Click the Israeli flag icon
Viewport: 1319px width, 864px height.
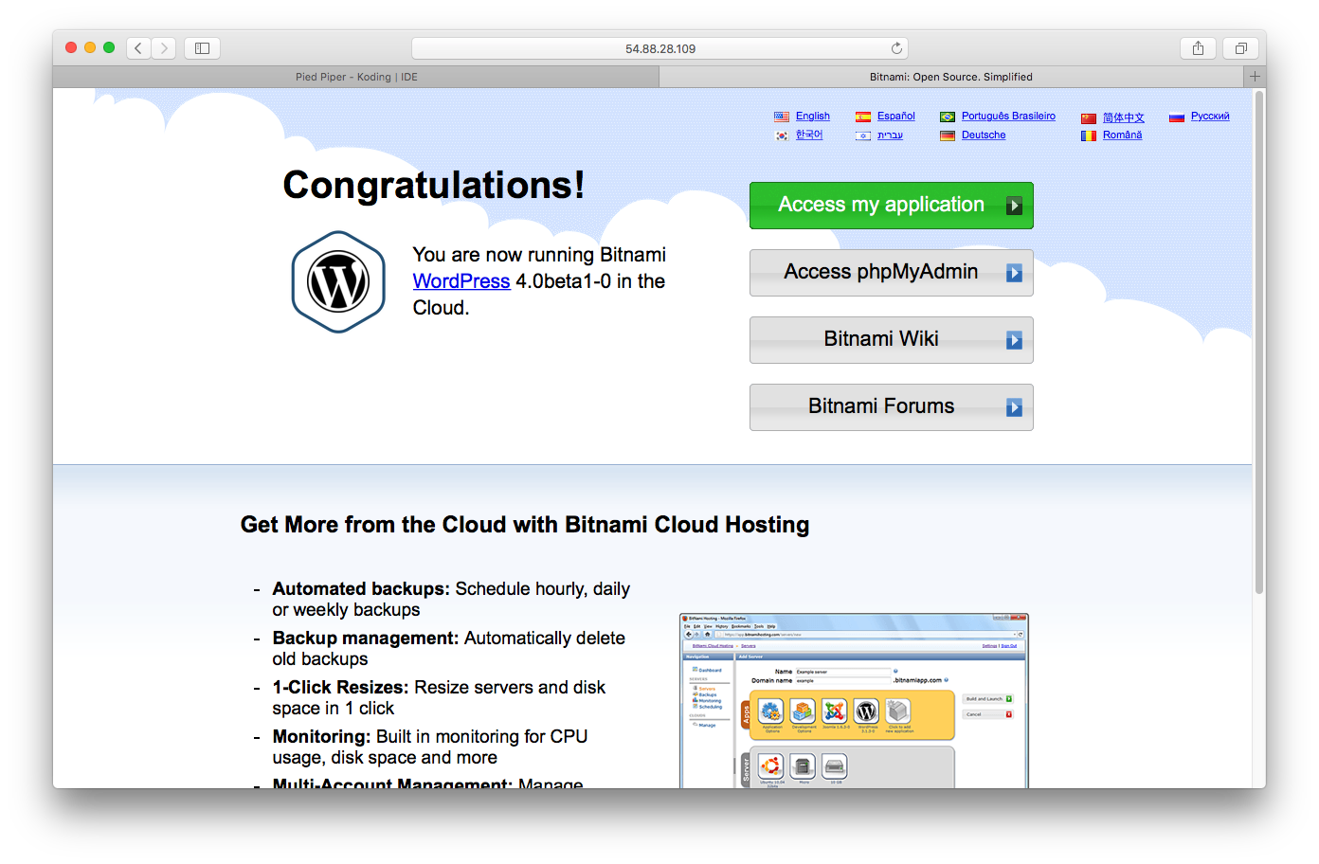coord(863,135)
